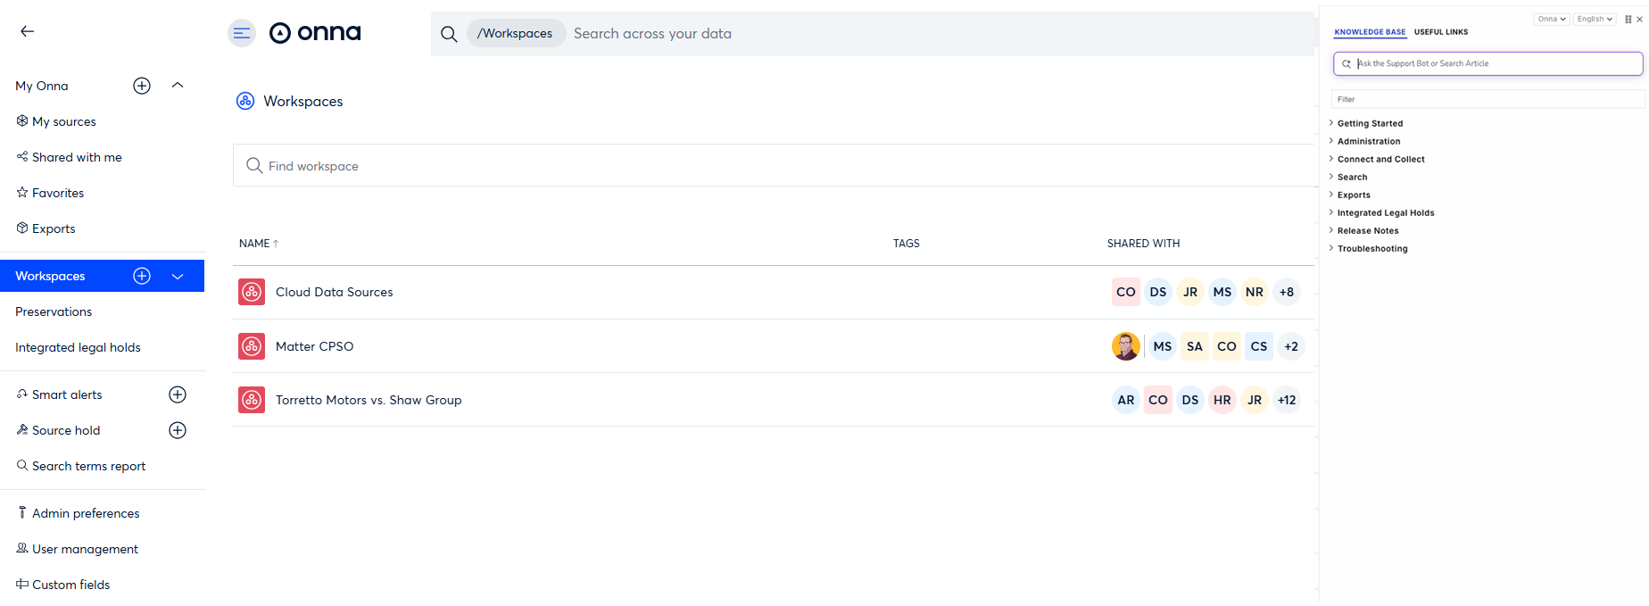This screenshot has width=1649, height=606.
Task: Expand the Workspaces sidebar chevron
Action: (178, 276)
